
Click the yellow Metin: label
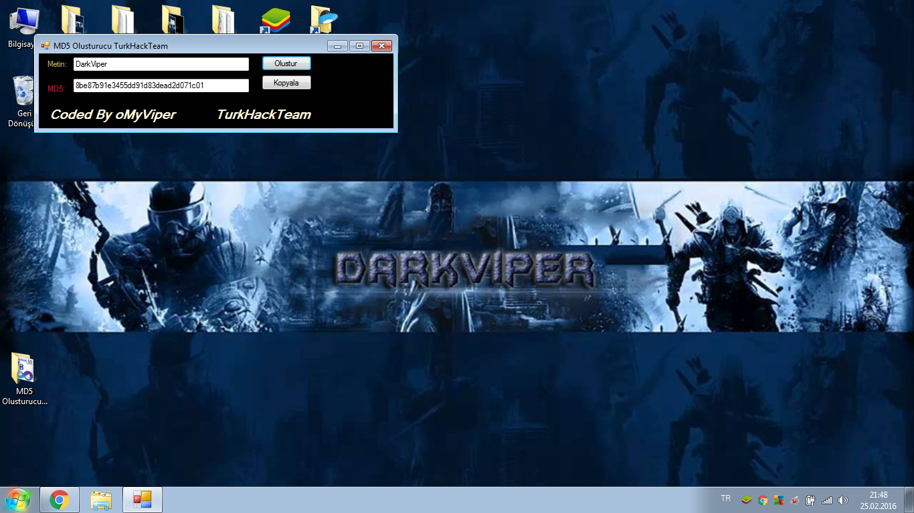(x=57, y=64)
